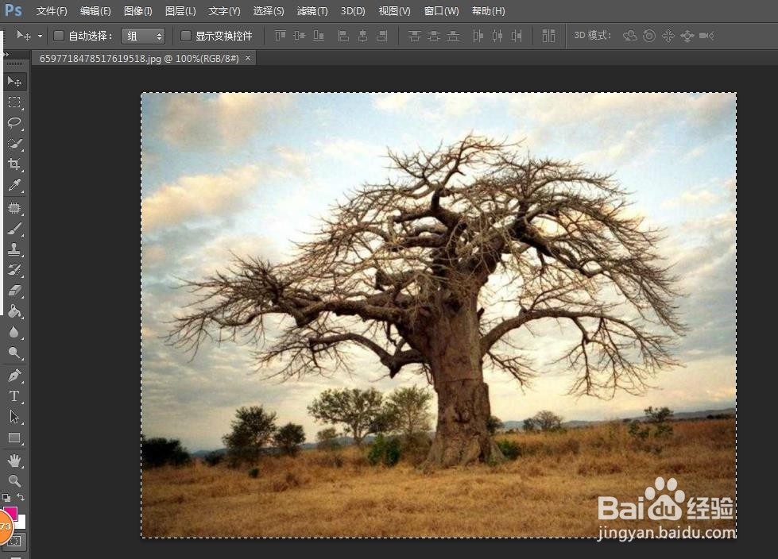Open the 滤镜(T) menu
This screenshot has width=778, height=559.
[x=312, y=11]
